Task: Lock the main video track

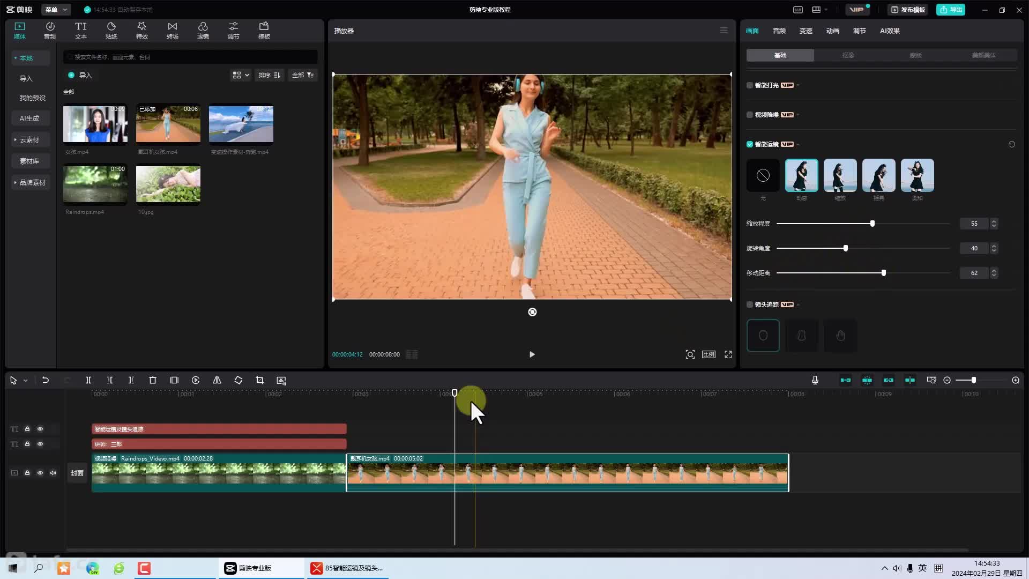Action: pos(27,473)
